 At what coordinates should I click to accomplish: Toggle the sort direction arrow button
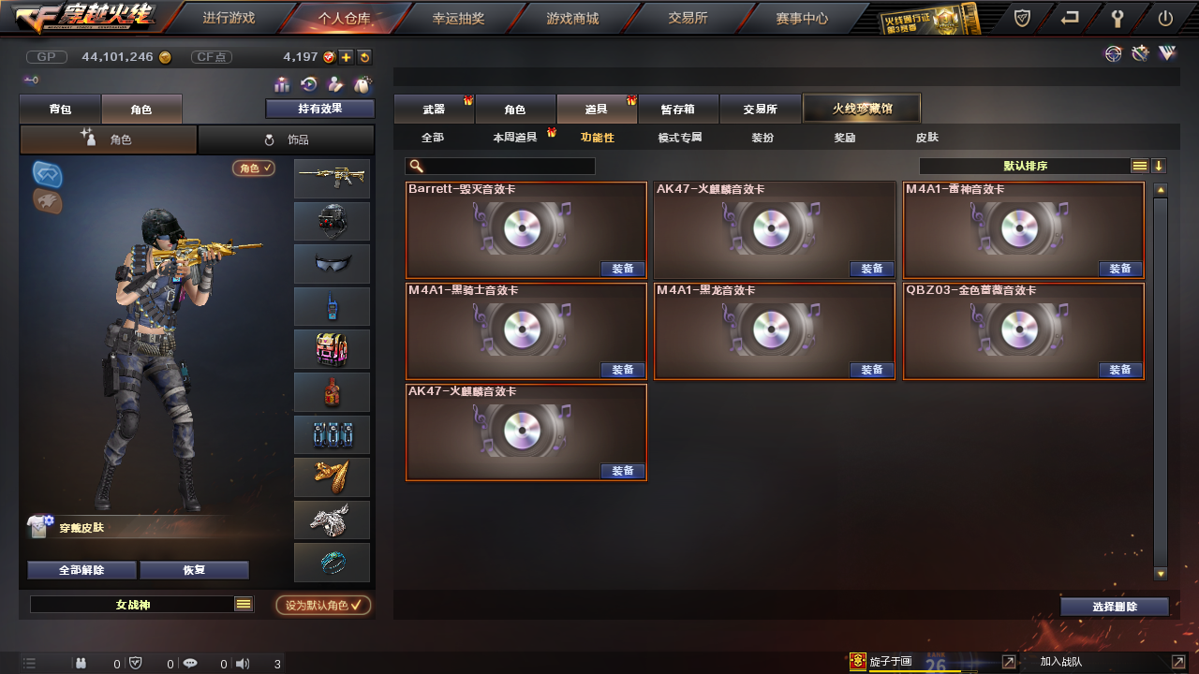point(1159,166)
